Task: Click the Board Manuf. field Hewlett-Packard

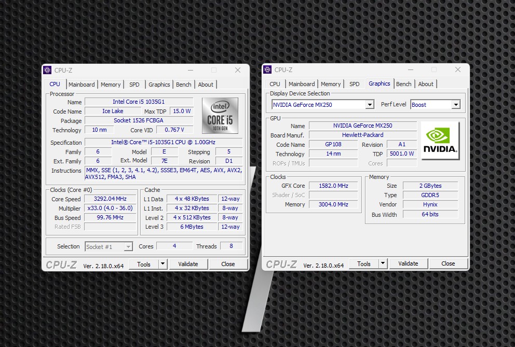Action: pyautogui.click(x=363, y=134)
